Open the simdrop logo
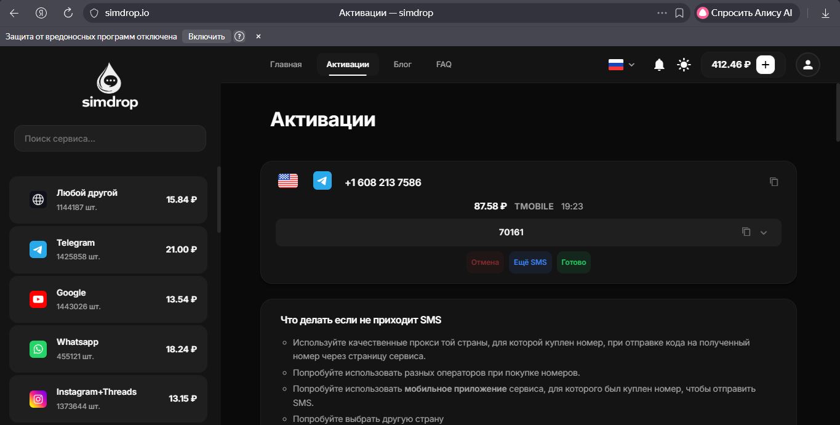The width and height of the screenshot is (840, 425). tap(110, 85)
